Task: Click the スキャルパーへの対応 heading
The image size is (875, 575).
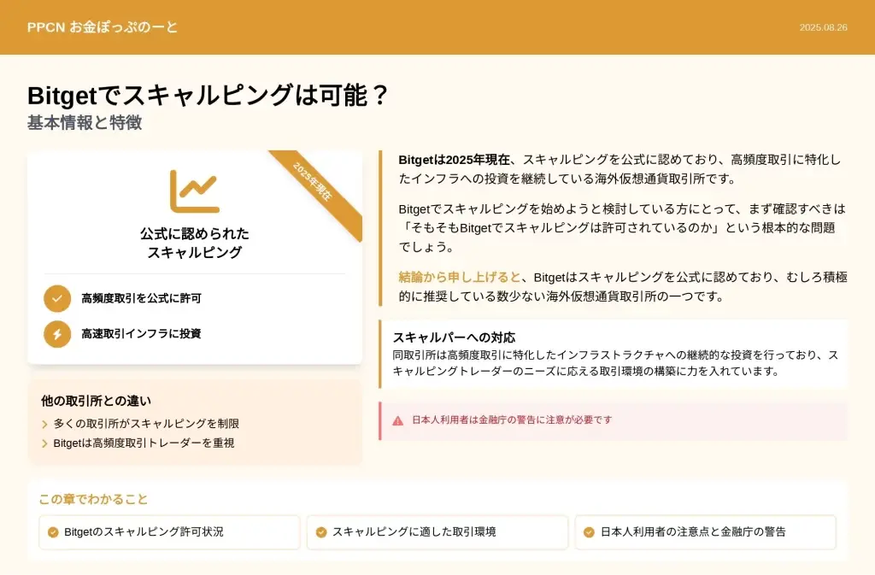Action: coord(454,337)
